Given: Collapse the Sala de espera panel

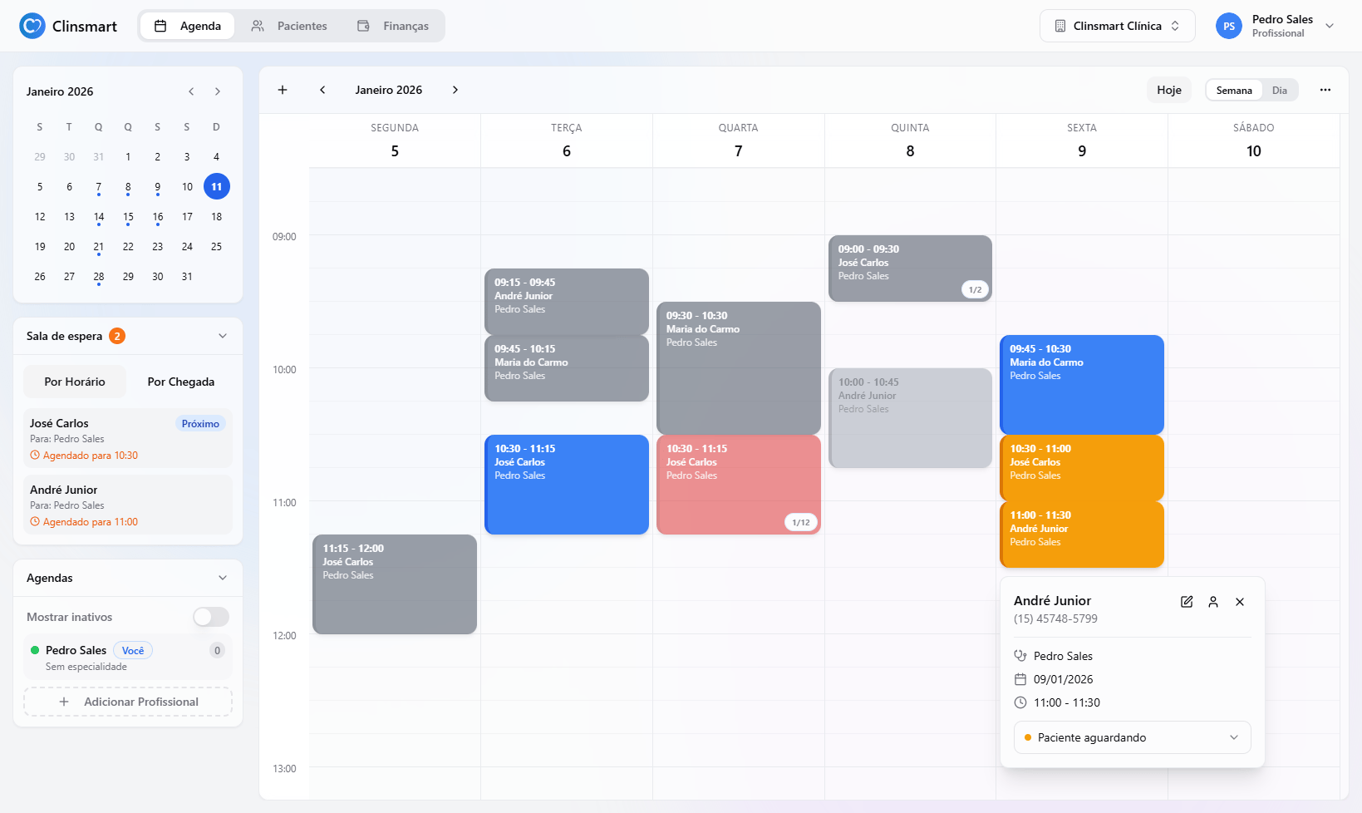Looking at the screenshot, I should [223, 336].
